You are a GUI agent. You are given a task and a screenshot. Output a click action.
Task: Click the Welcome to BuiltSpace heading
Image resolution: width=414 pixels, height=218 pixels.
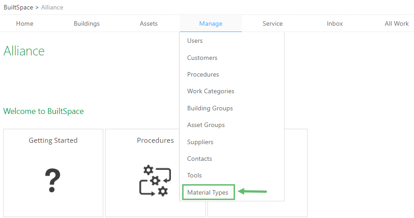pos(44,111)
